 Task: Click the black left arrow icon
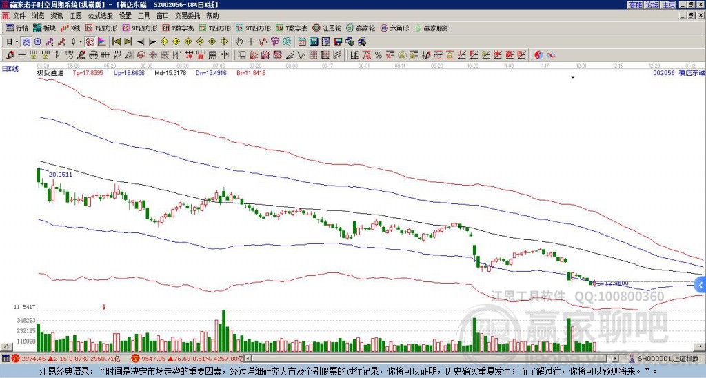(x=140, y=42)
